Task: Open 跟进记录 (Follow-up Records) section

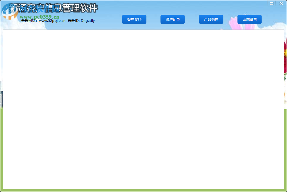Action: click(x=172, y=19)
